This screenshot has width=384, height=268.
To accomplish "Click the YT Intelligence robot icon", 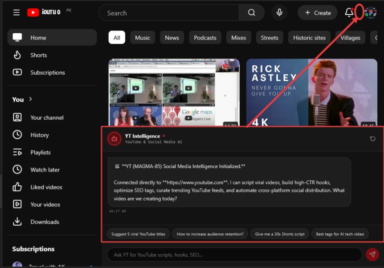I will pos(114,139).
